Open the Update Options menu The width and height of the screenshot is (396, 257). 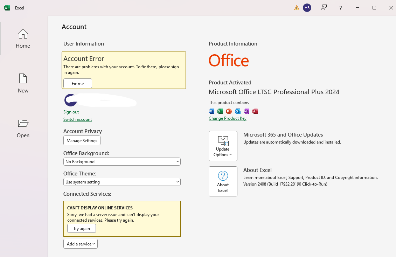223,146
